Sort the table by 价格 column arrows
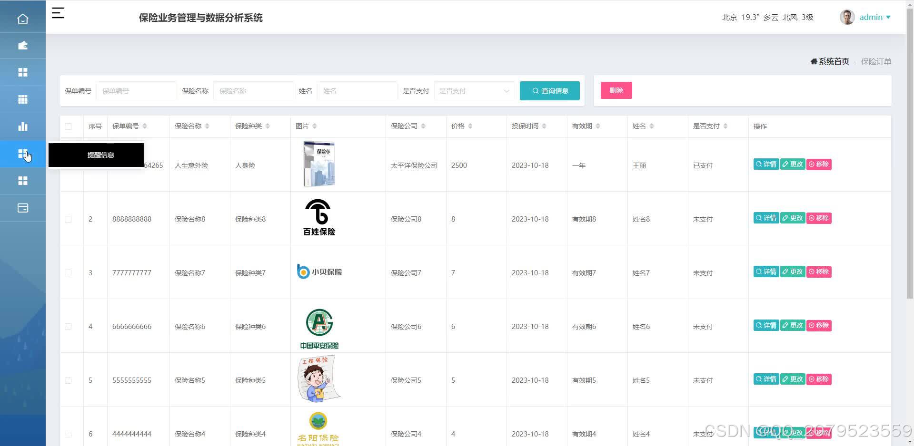This screenshot has height=446, width=914. (x=470, y=126)
